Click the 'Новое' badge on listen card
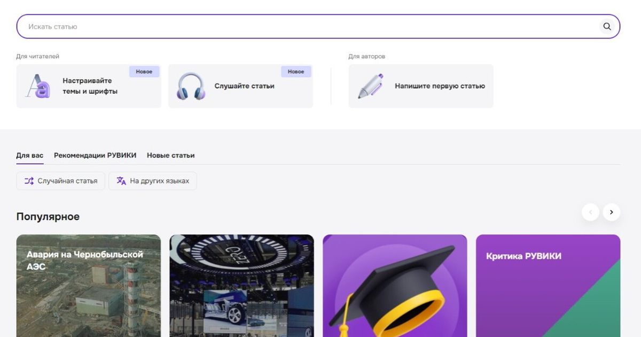This screenshot has width=641, height=337. [296, 72]
